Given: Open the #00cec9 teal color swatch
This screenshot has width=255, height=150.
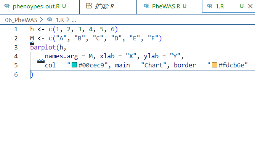Looking at the screenshot, I should (x=74, y=65).
